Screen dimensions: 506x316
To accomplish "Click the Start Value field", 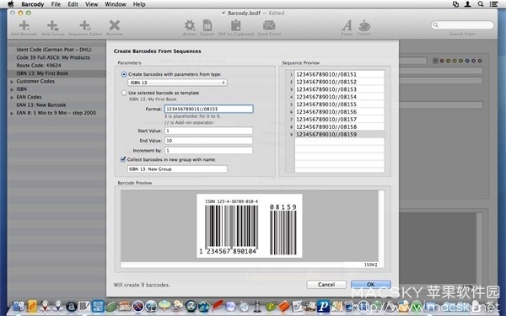I will click(209, 131).
